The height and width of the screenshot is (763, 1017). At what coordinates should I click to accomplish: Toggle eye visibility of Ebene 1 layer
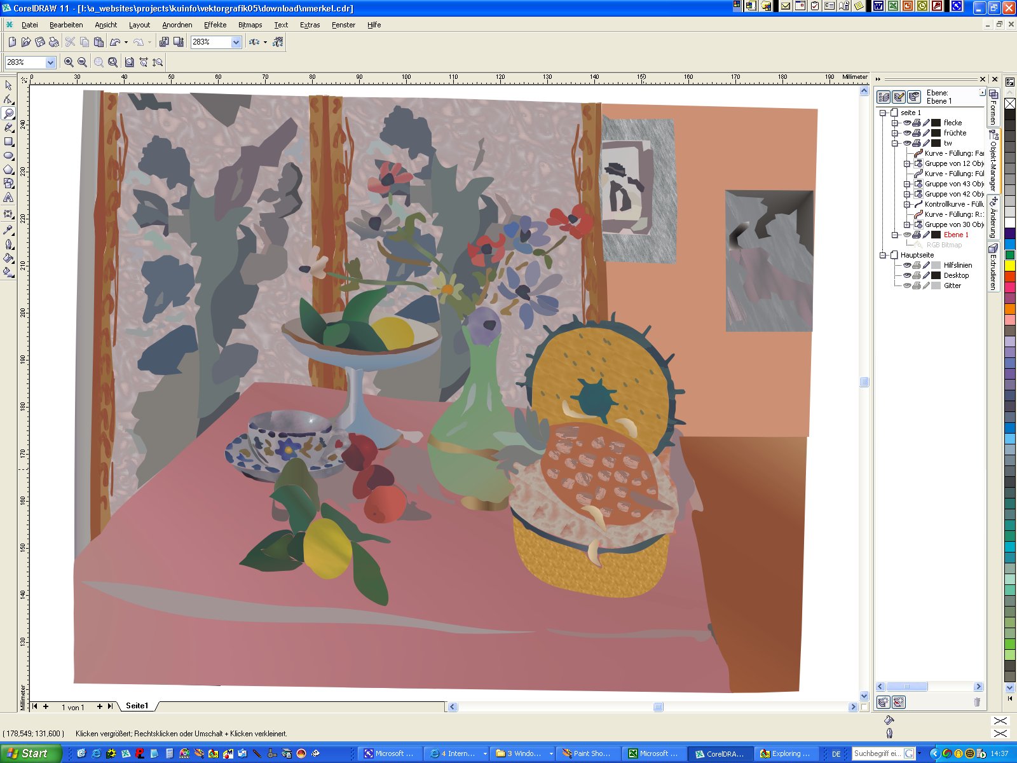pos(907,235)
